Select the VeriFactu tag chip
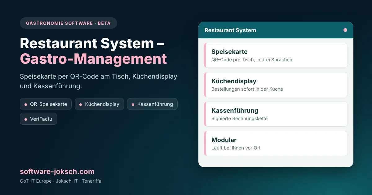Screen dimensions: 372x195 [x=38, y=119]
